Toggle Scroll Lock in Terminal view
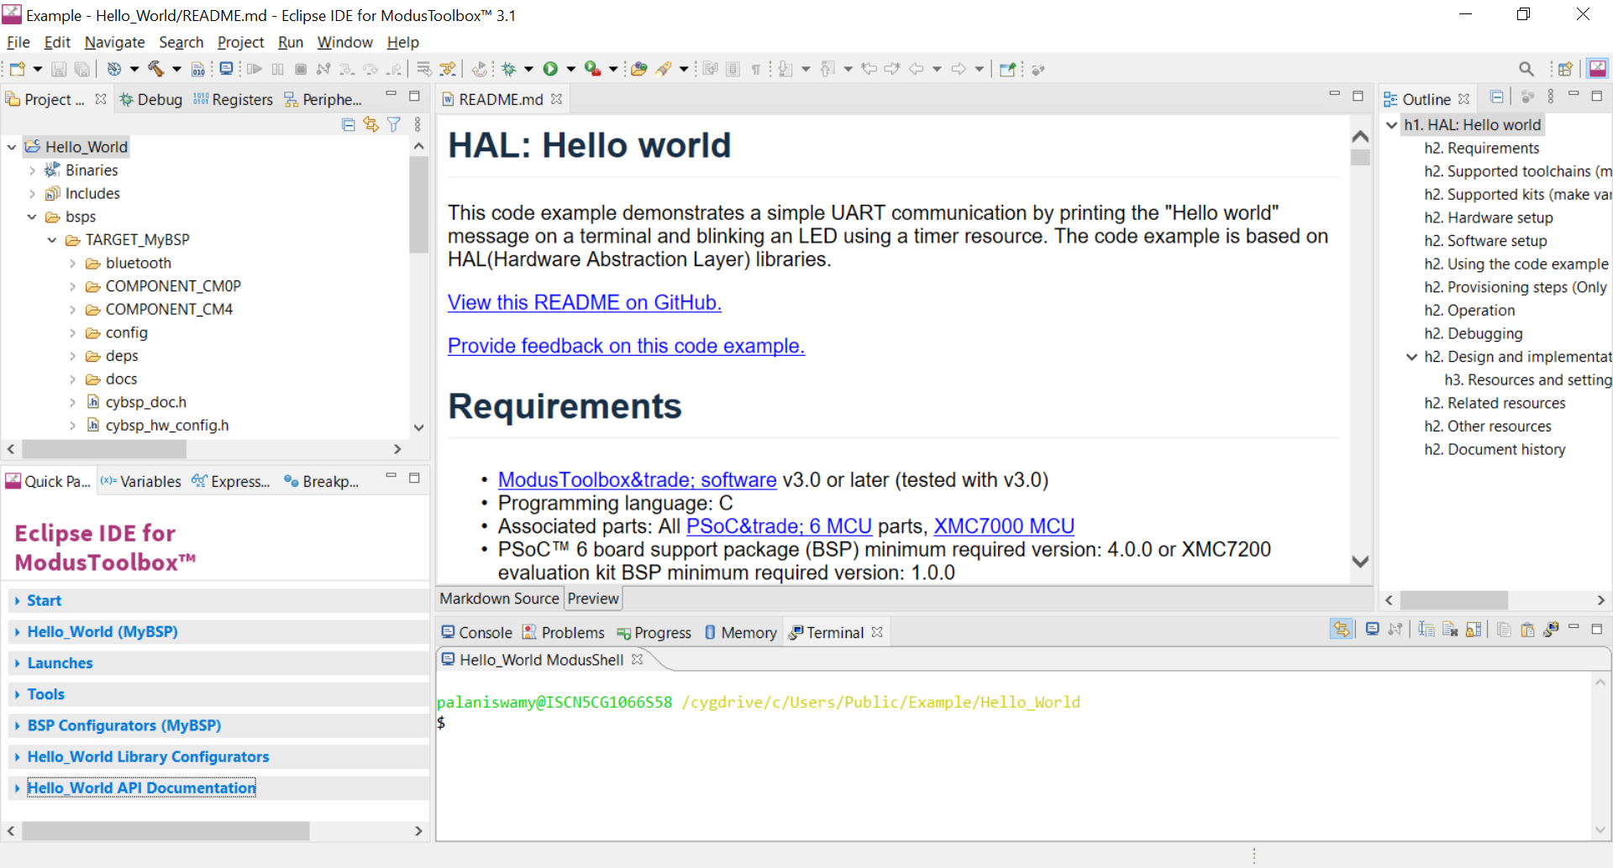This screenshot has height=868, width=1613. coord(1473,629)
